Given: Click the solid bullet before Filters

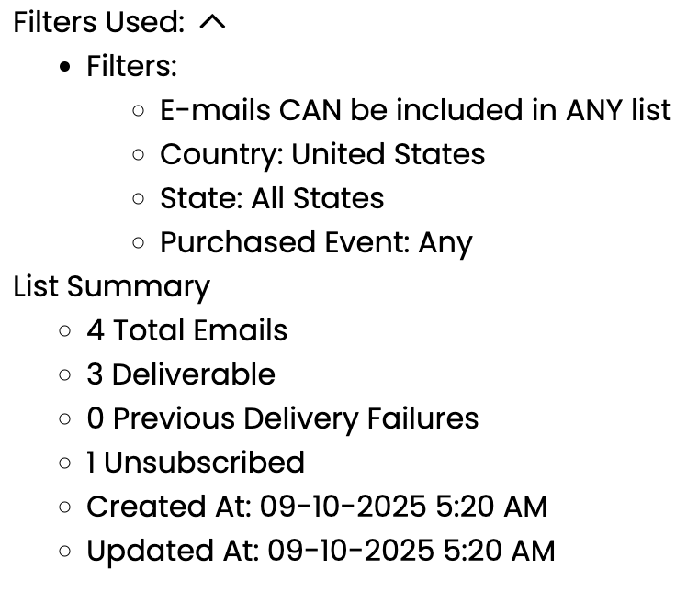Looking at the screenshot, I should point(65,67).
